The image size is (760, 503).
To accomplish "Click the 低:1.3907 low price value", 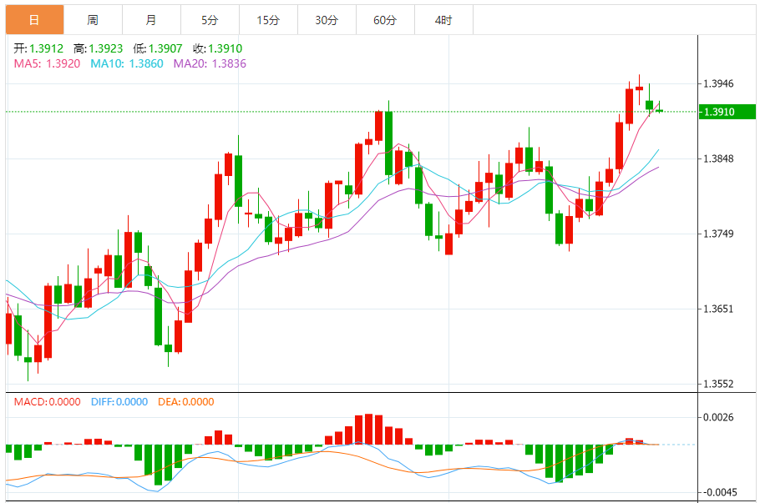I will [158, 48].
